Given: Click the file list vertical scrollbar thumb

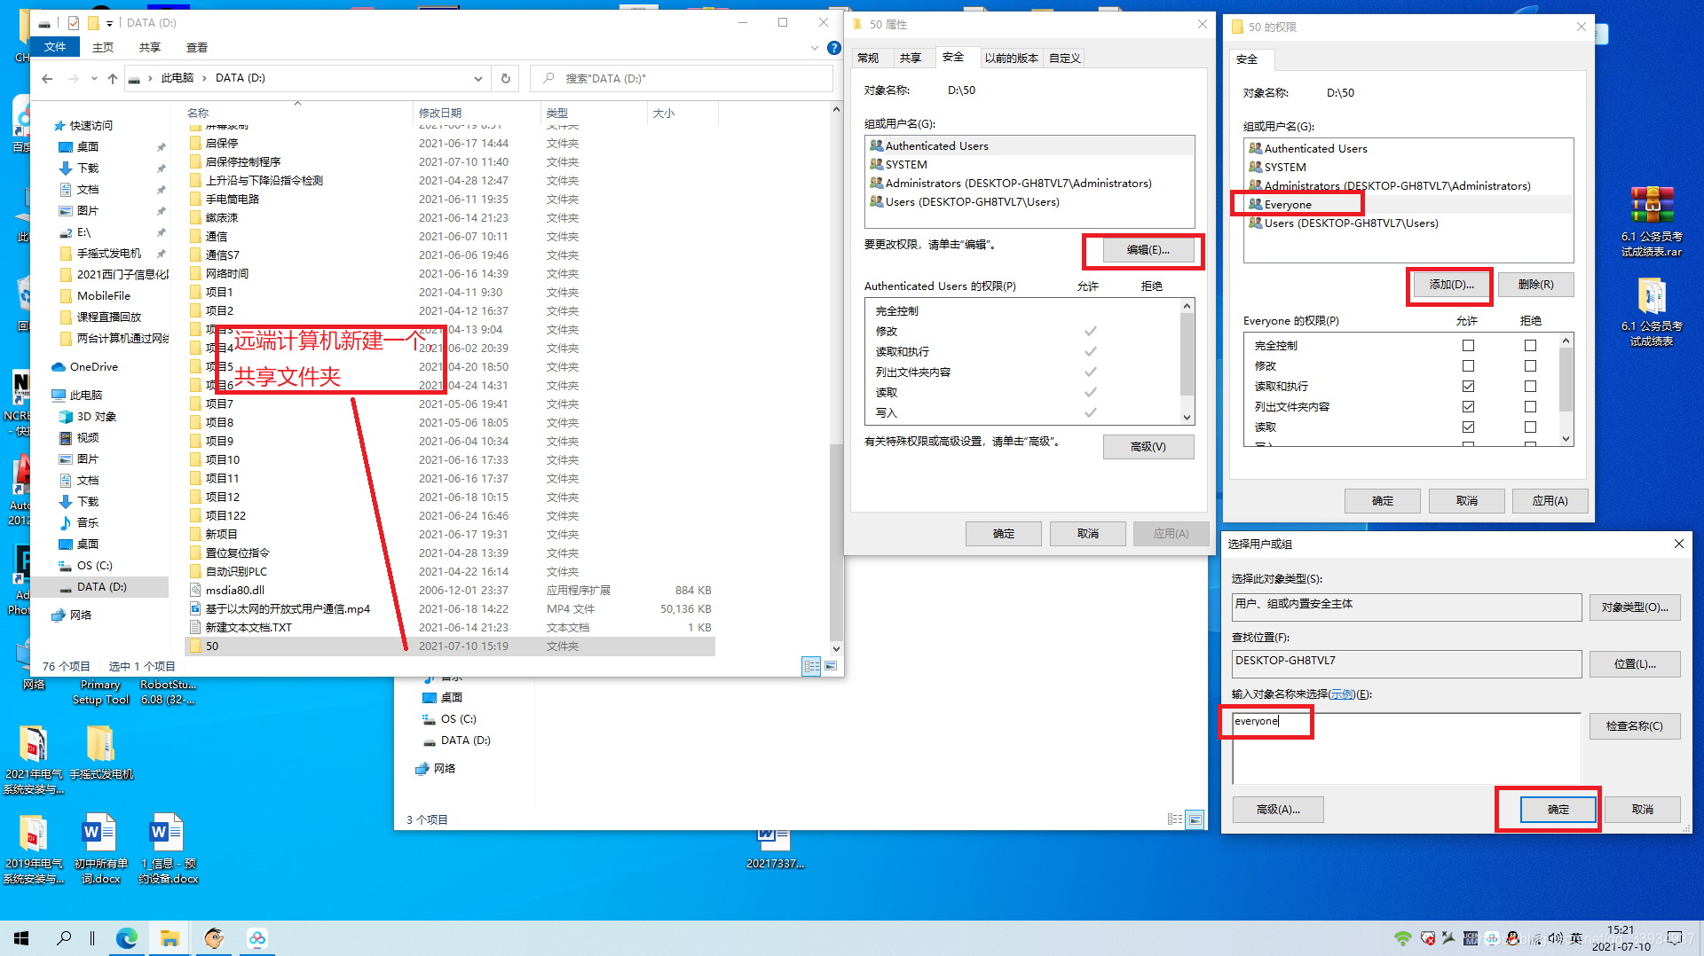Looking at the screenshot, I should click(836, 541).
